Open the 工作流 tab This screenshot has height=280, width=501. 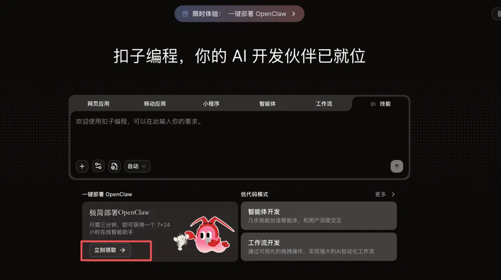[x=324, y=104]
